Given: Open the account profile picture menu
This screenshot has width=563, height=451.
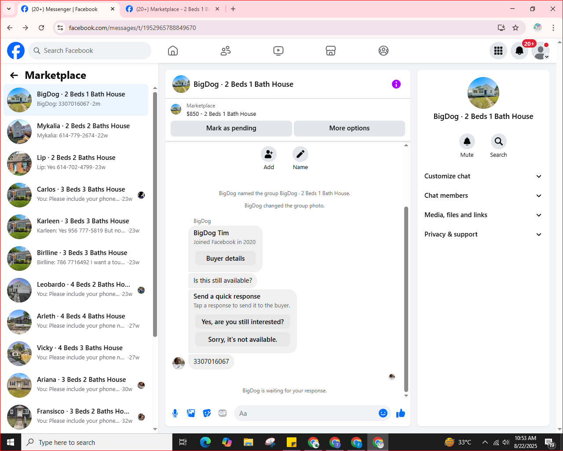Looking at the screenshot, I should [541, 51].
